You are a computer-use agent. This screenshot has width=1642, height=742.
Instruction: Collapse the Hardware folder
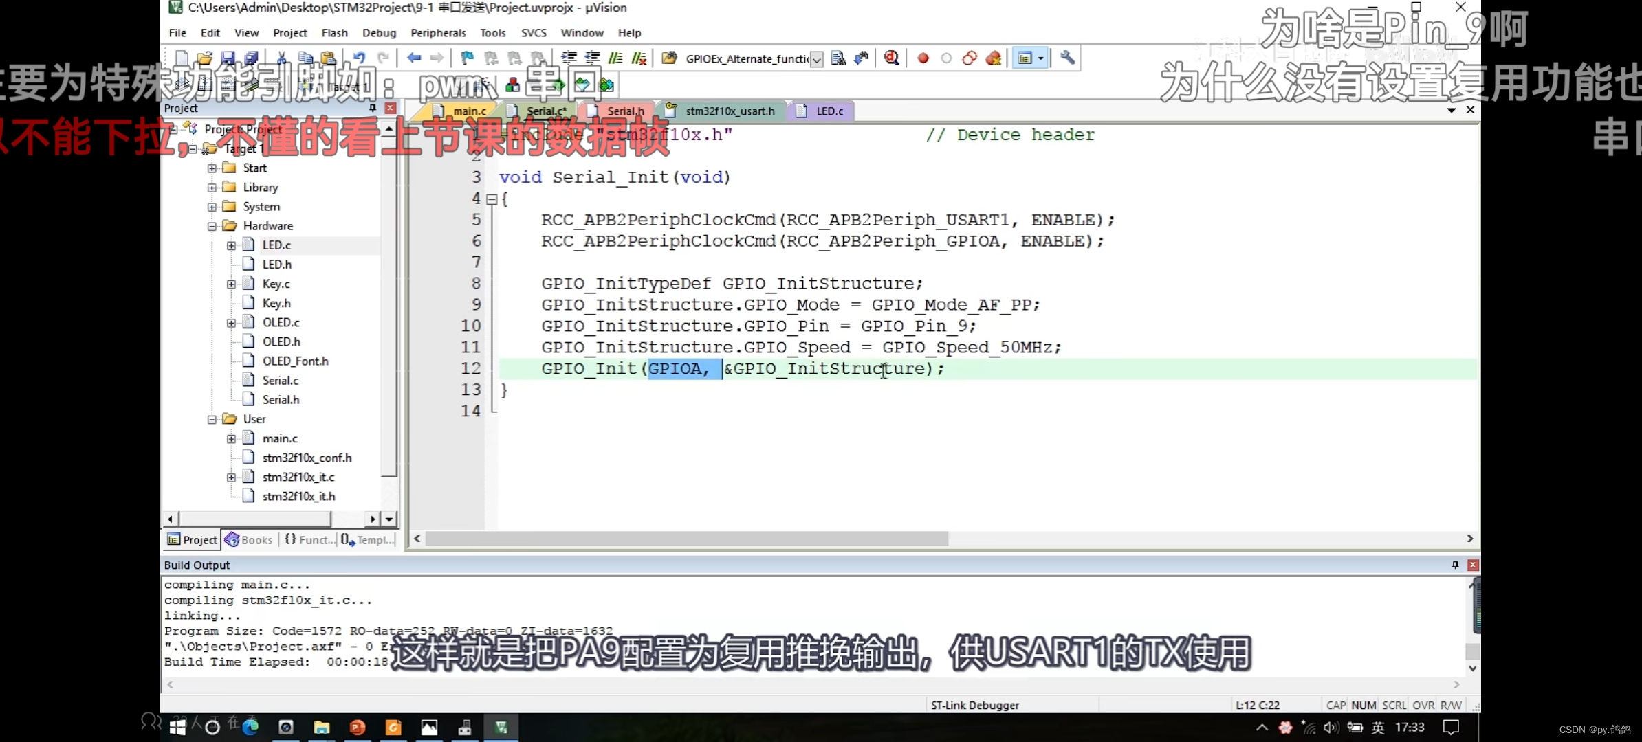pyautogui.click(x=212, y=226)
